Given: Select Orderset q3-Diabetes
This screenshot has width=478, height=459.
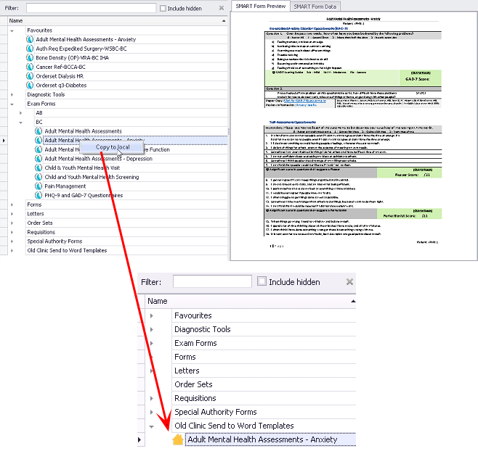Looking at the screenshot, I should click(61, 85).
